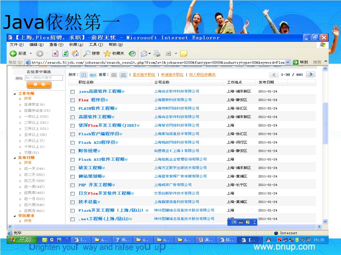This screenshot has height=255, width=341.
Task: Refresh the page using the toolbar icon
Action: tap(65, 53)
